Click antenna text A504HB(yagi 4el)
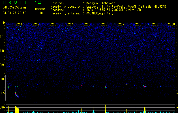 point(100,13)
